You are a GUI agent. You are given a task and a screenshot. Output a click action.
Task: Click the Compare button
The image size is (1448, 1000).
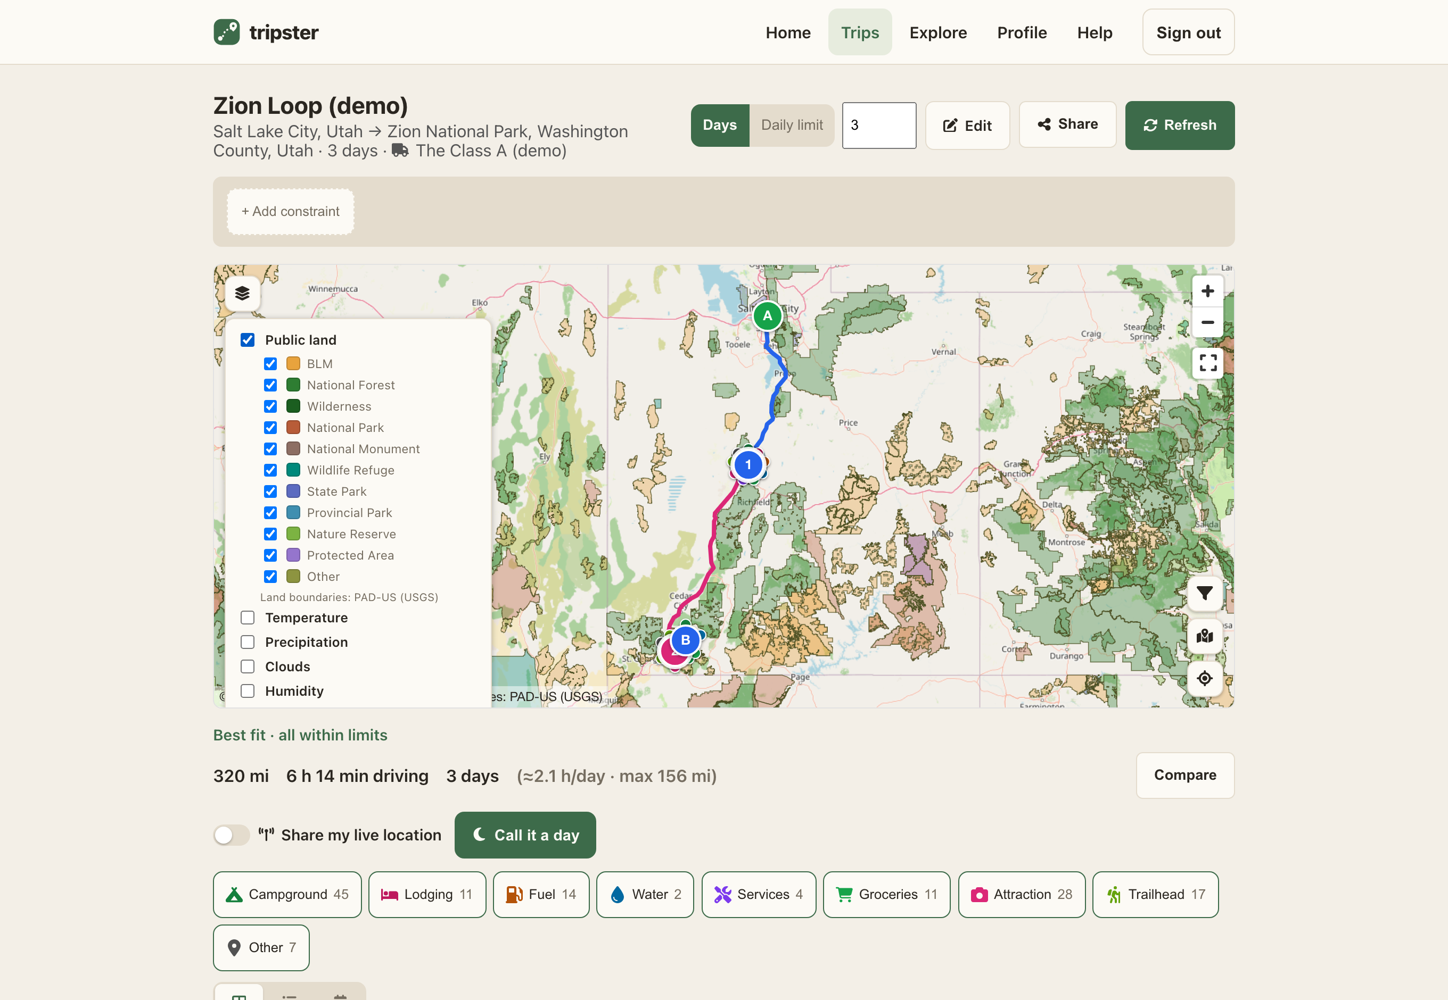tap(1184, 775)
